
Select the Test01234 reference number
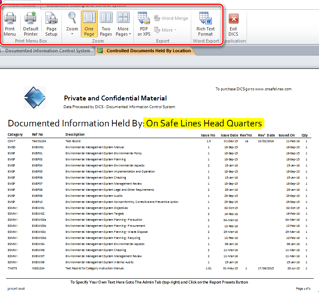[39, 141]
